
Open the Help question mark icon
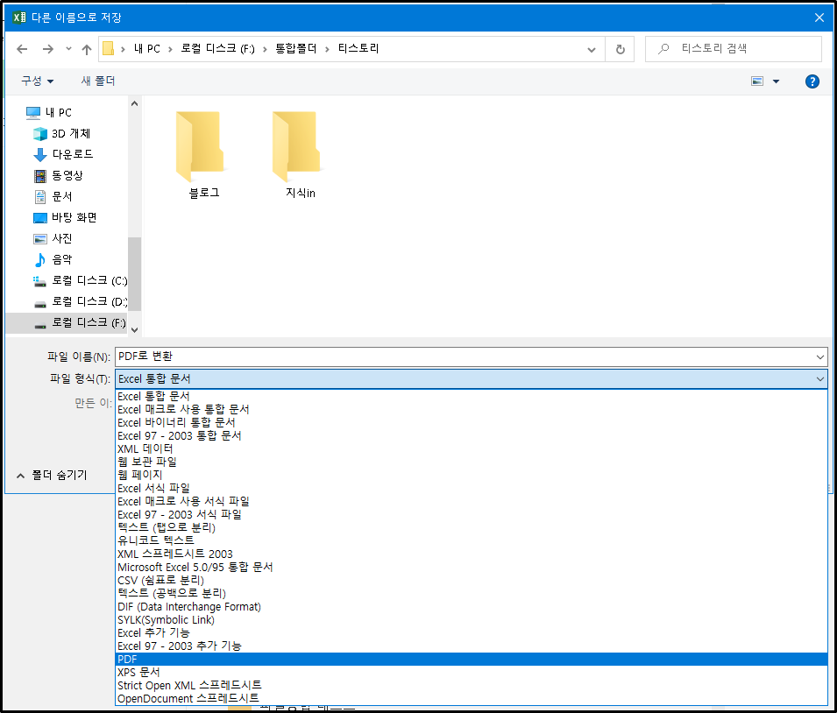(812, 81)
